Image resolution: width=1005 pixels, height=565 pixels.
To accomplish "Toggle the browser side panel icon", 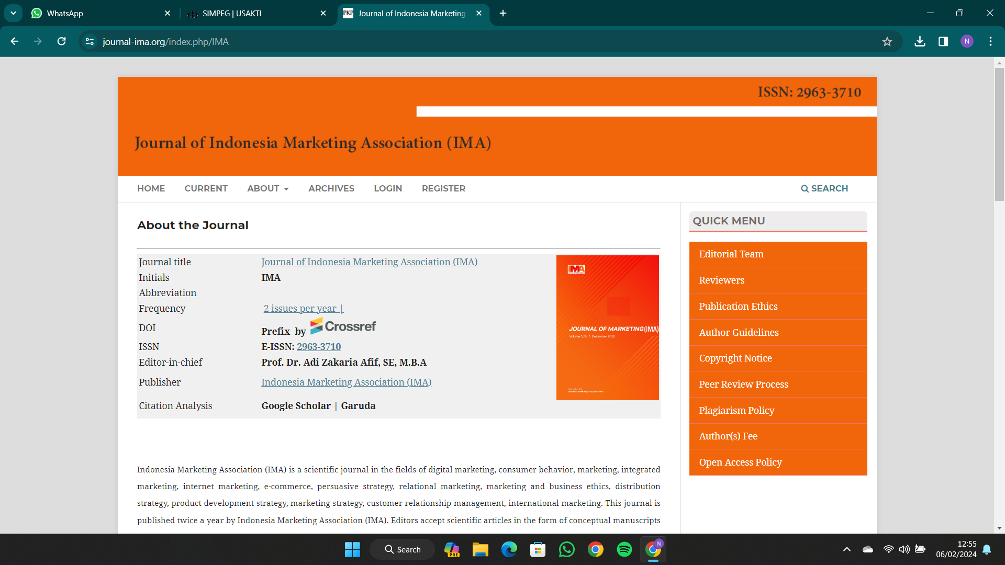I will pos(943,41).
